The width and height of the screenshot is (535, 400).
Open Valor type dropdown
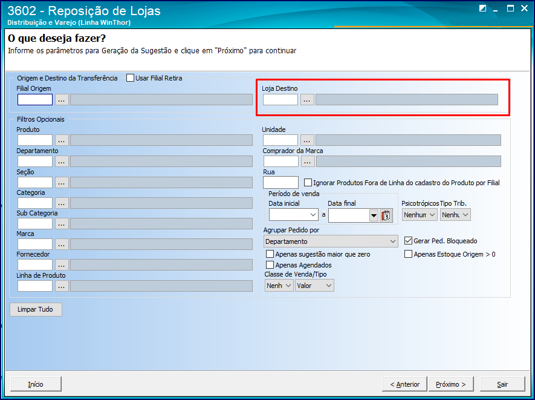[314, 286]
